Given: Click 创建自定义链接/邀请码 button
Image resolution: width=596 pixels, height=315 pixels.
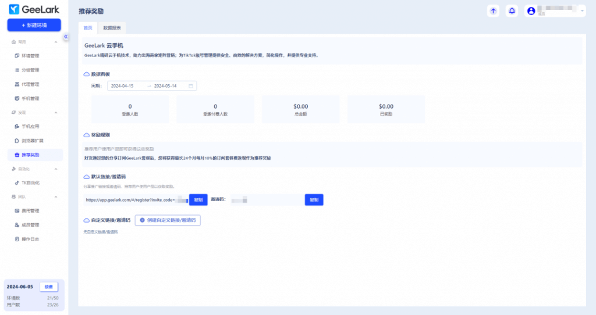Looking at the screenshot, I should (168, 220).
